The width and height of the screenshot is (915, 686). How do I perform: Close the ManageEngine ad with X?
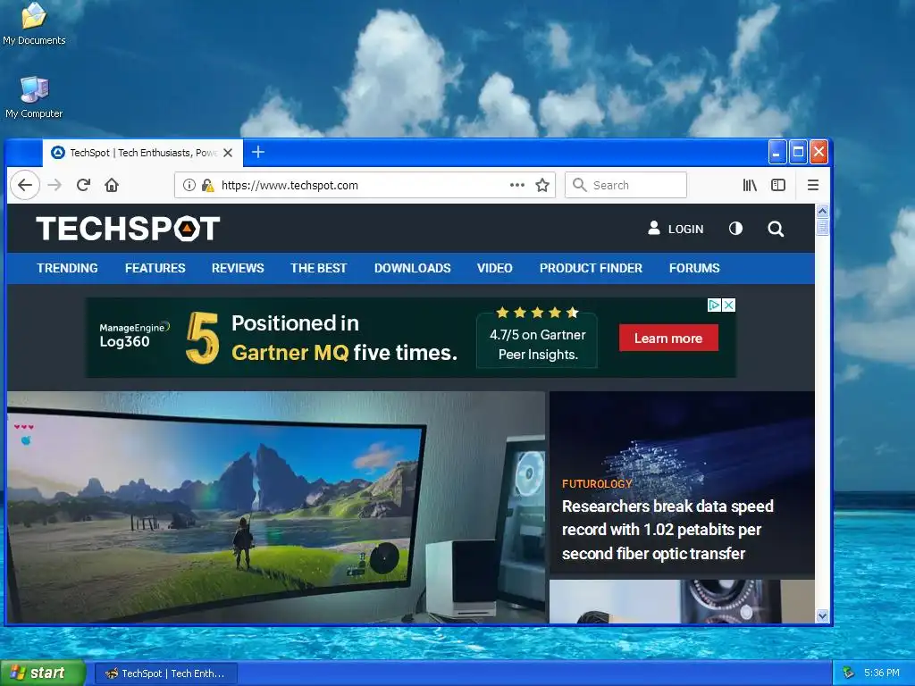pyautogui.click(x=729, y=305)
